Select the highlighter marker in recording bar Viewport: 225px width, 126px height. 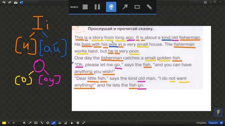149,7
